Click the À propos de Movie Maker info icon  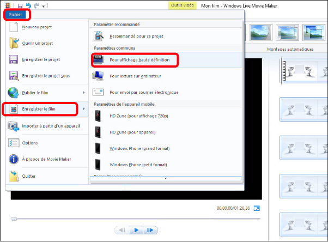click(x=14, y=159)
